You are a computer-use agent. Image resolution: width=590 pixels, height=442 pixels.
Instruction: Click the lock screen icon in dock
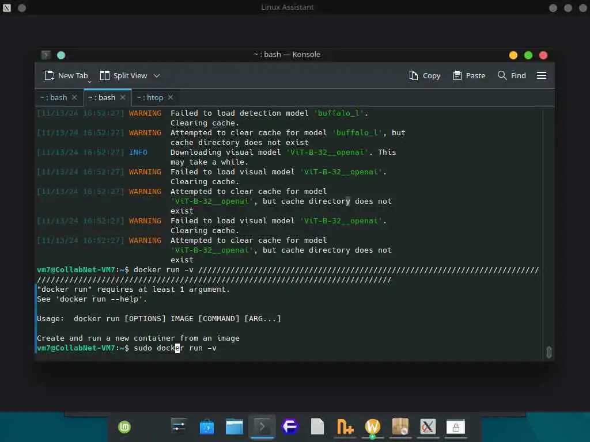[x=456, y=427]
